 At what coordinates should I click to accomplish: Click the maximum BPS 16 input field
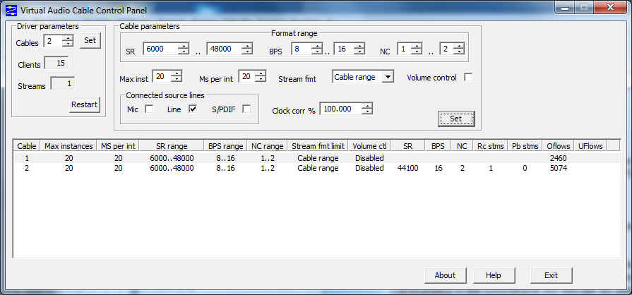(345, 49)
